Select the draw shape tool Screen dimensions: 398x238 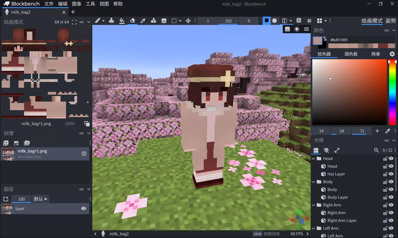tap(153, 21)
